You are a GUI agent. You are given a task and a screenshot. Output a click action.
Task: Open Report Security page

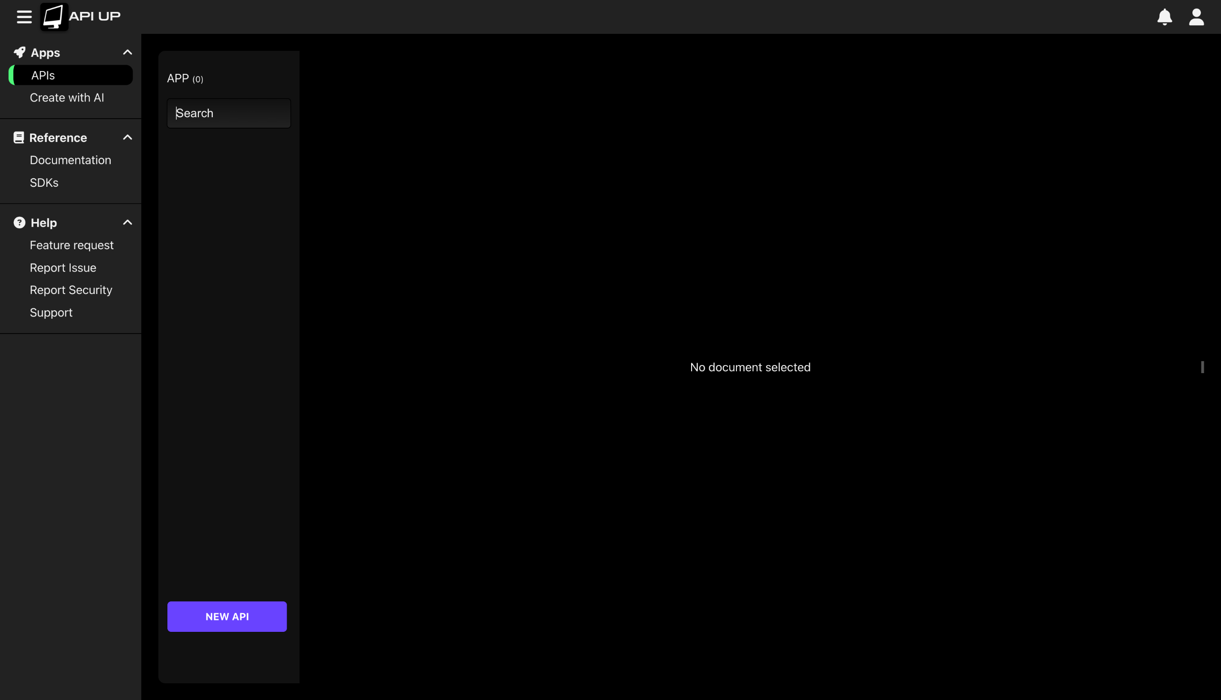71,290
